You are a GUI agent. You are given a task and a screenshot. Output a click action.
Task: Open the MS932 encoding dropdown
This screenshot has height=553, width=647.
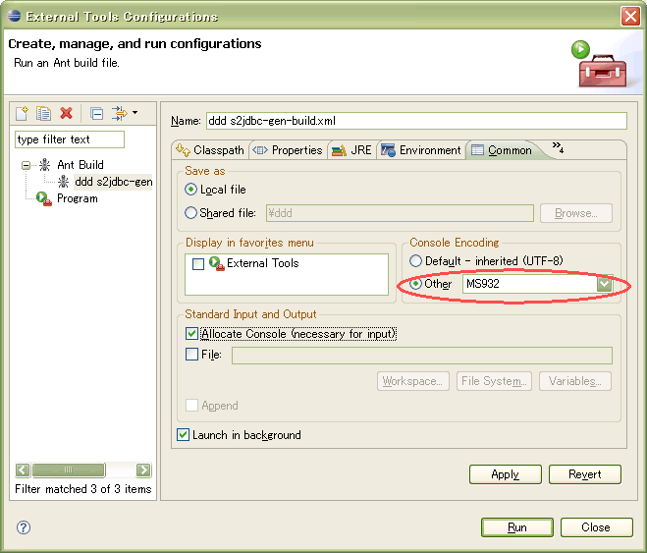(x=605, y=284)
